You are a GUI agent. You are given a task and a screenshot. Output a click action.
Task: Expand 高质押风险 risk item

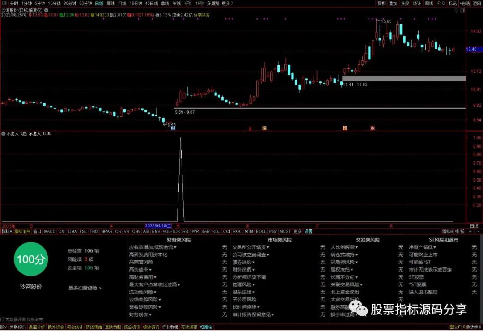(x=344, y=262)
